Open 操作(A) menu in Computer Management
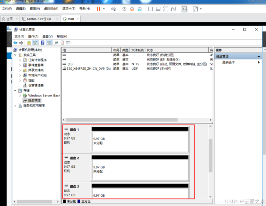266x206 pixels. (x=33, y=37)
